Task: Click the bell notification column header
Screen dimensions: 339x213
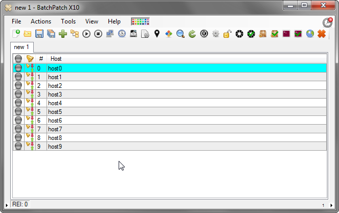Action: click(30, 59)
